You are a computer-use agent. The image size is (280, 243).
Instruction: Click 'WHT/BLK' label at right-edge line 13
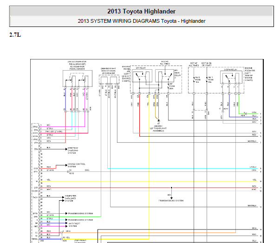(x=252, y=206)
